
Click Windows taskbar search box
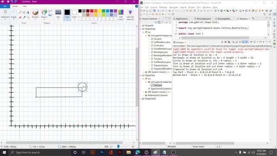pos(39,152)
